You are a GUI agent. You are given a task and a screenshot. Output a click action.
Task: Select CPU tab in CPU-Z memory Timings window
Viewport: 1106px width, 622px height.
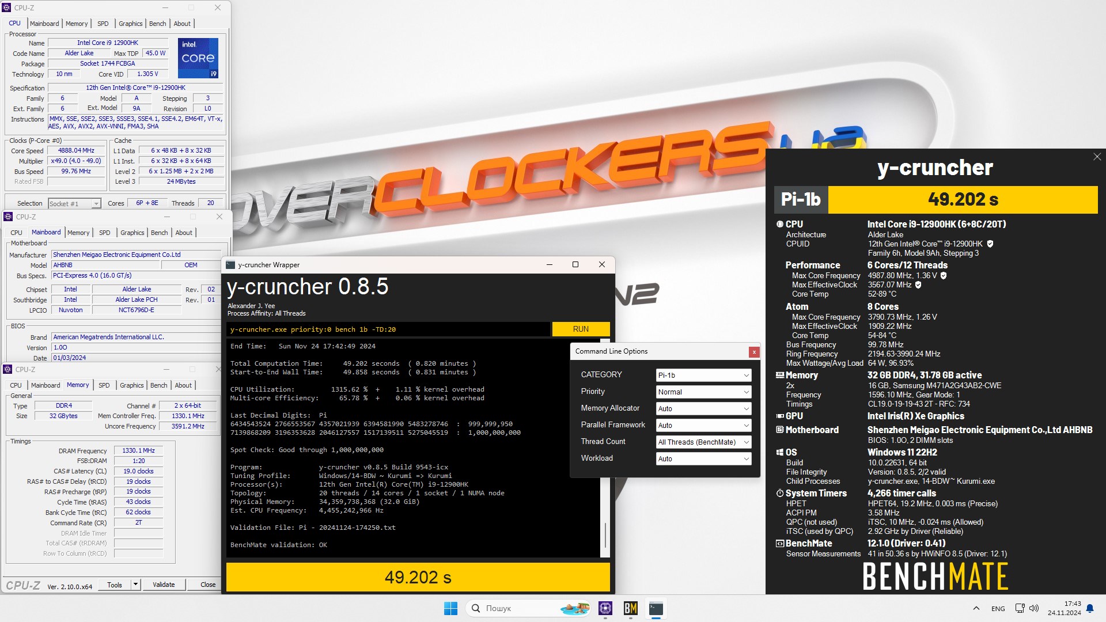pyautogui.click(x=16, y=385)
